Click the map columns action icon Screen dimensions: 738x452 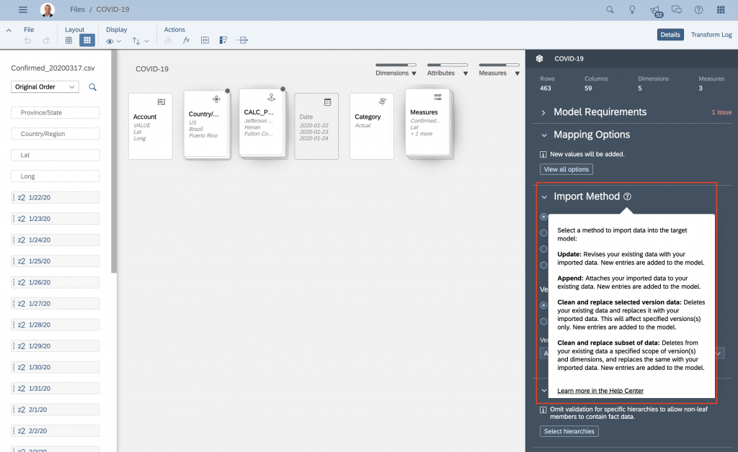click(x=205, y=40)
